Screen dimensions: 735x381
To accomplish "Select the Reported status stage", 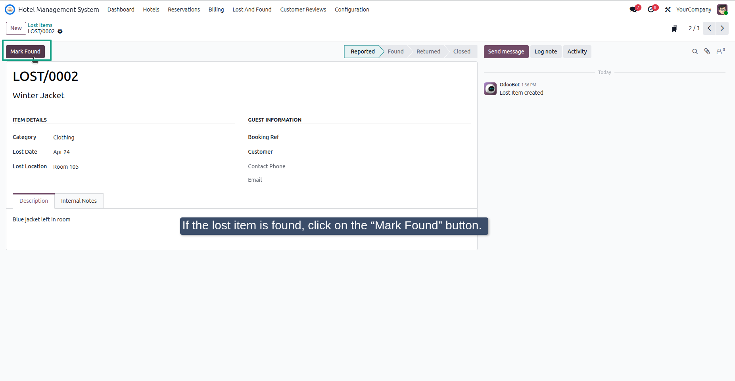I will (x=363, y=51).
